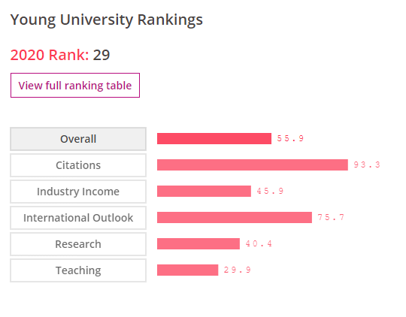Select the Teaching score tab

point(78,270)
